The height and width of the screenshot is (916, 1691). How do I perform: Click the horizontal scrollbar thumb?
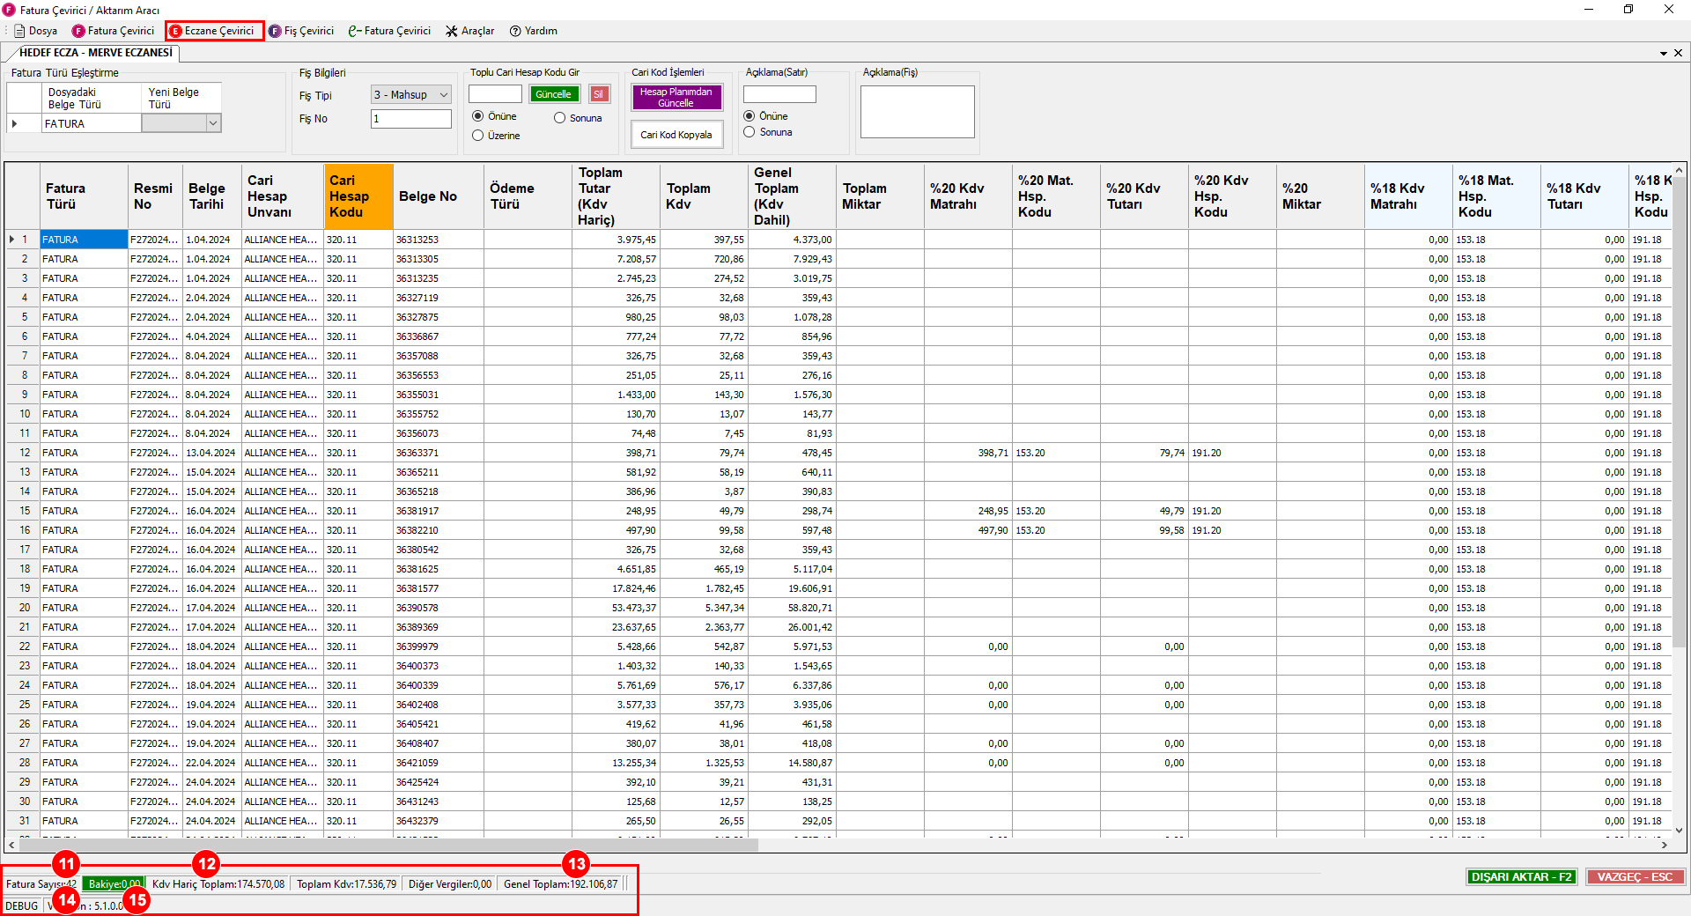(x=388, y=845)
